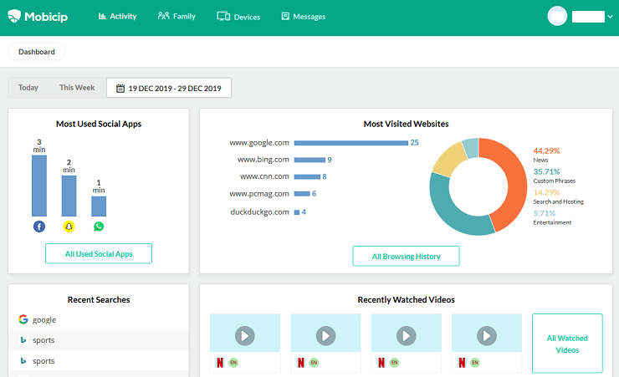The height and width of the screenshot is (377, 619).
Task: Open the Devices menu
Action: click(x=238, y=17)
